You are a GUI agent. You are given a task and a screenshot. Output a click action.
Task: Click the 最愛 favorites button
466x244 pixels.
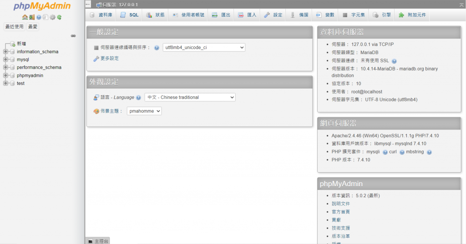click(x=33, y=27)
